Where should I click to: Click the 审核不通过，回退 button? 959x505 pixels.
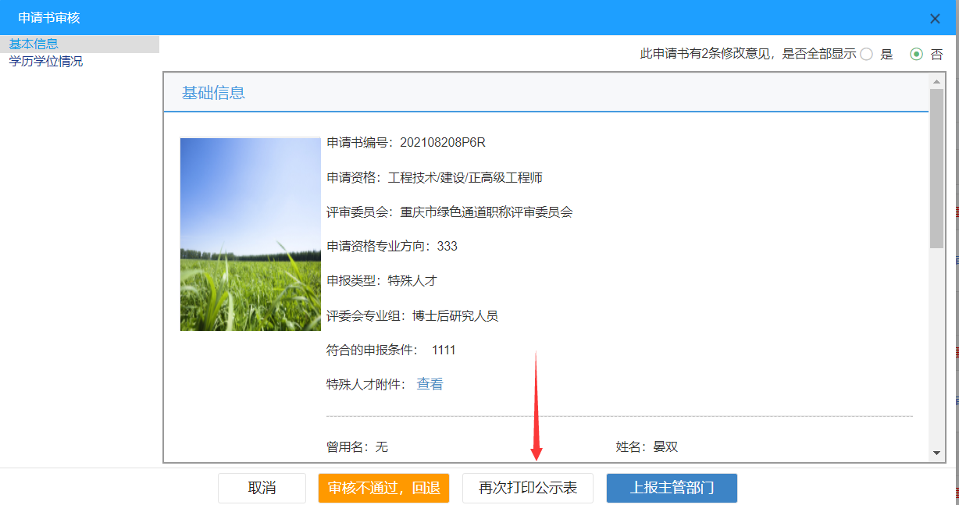click(383, 488)
